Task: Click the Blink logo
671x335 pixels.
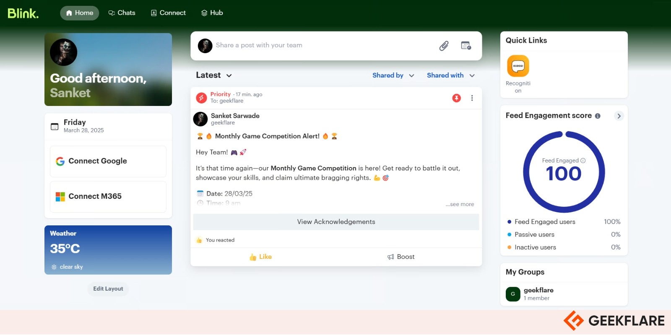Action: (x=23, y=13)
